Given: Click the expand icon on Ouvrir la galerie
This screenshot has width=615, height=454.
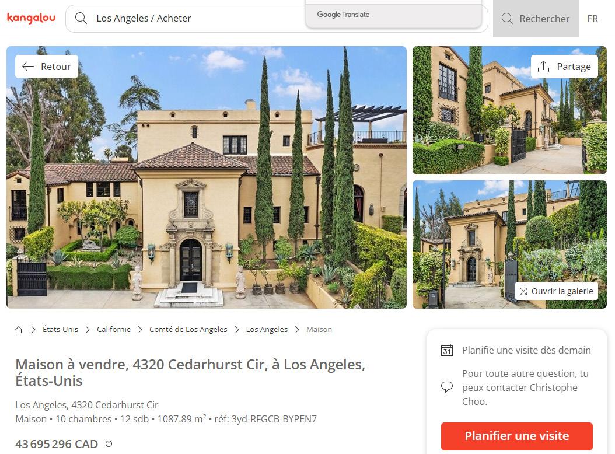Looking at the screenshot, I should [523, 291].
